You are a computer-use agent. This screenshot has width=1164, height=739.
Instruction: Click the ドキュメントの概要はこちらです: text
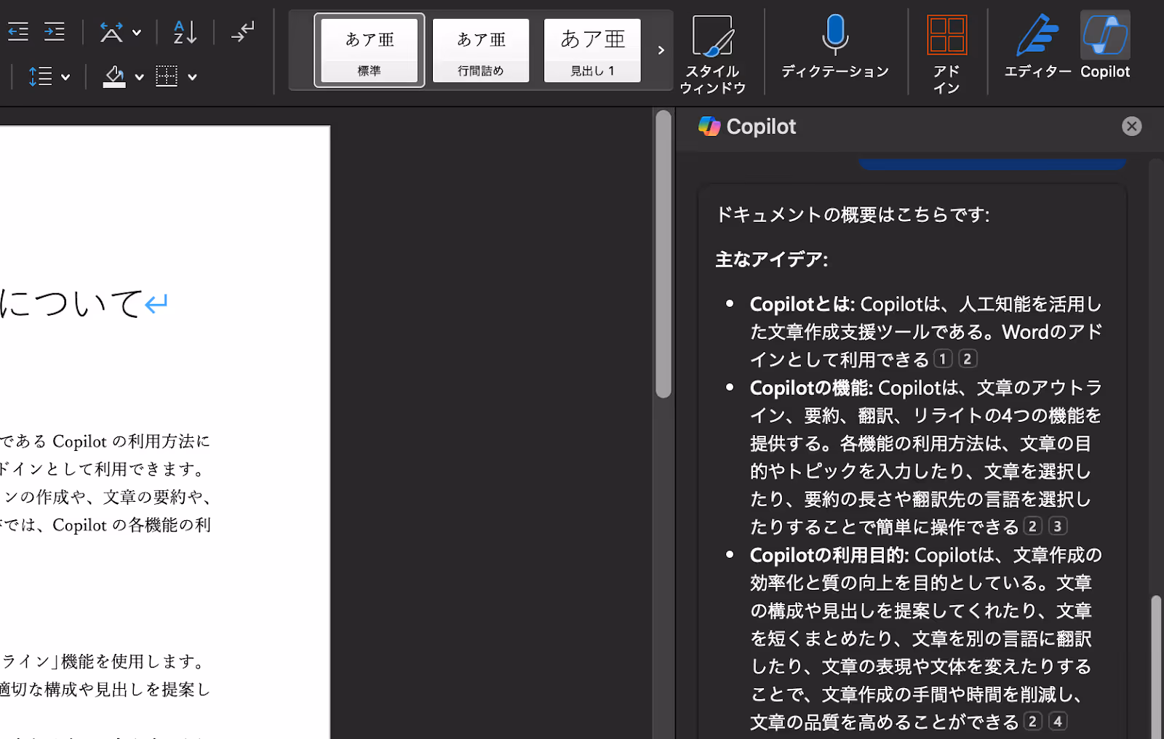(x=853, y=215)
